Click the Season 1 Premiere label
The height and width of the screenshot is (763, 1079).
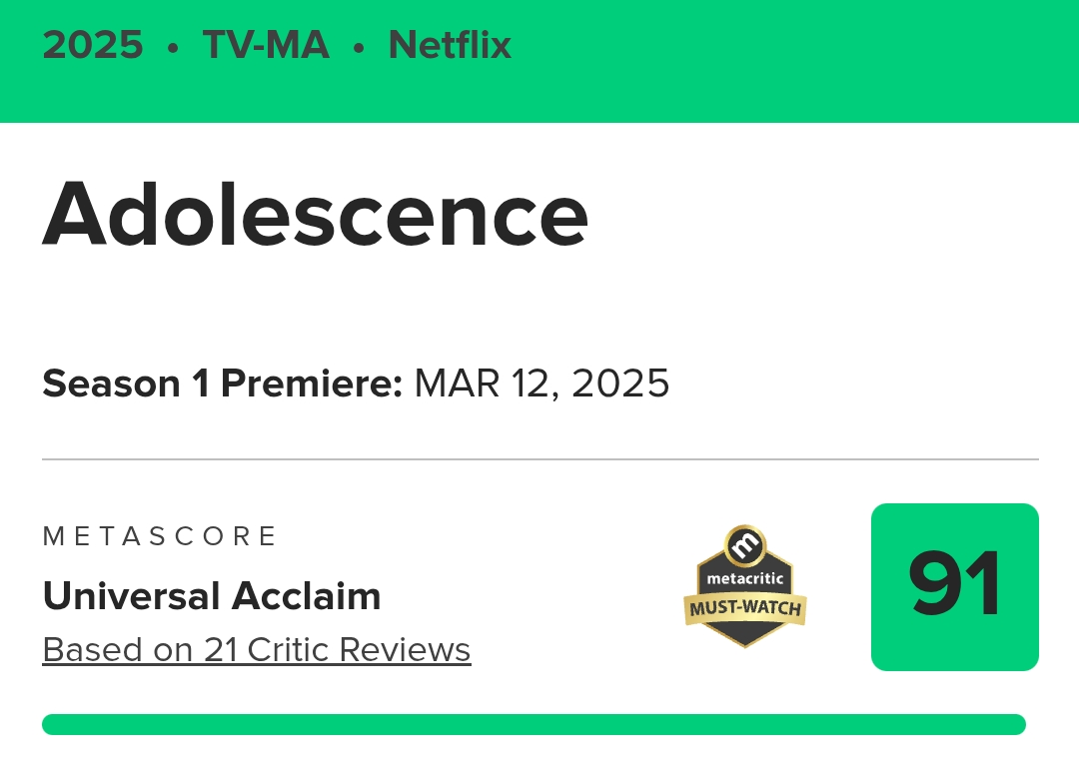pos(222,383)
